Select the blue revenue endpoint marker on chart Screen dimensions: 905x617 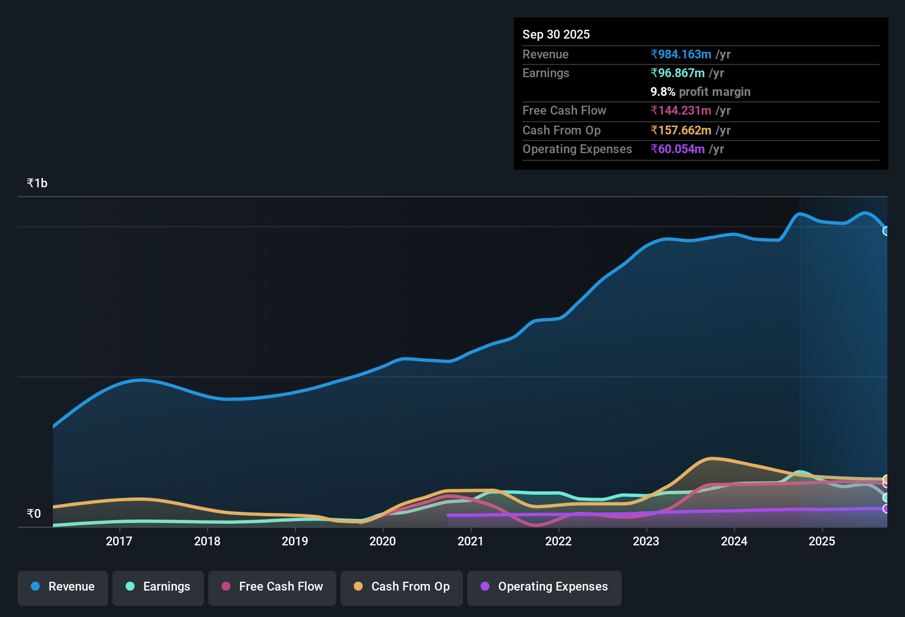click(886, 231)
